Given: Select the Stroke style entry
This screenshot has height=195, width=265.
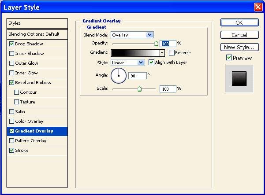Looking at the screenshot, I should click(x=22, y=151).
